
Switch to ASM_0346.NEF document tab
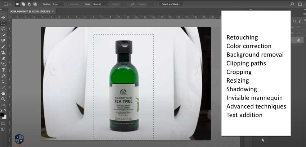31,12
